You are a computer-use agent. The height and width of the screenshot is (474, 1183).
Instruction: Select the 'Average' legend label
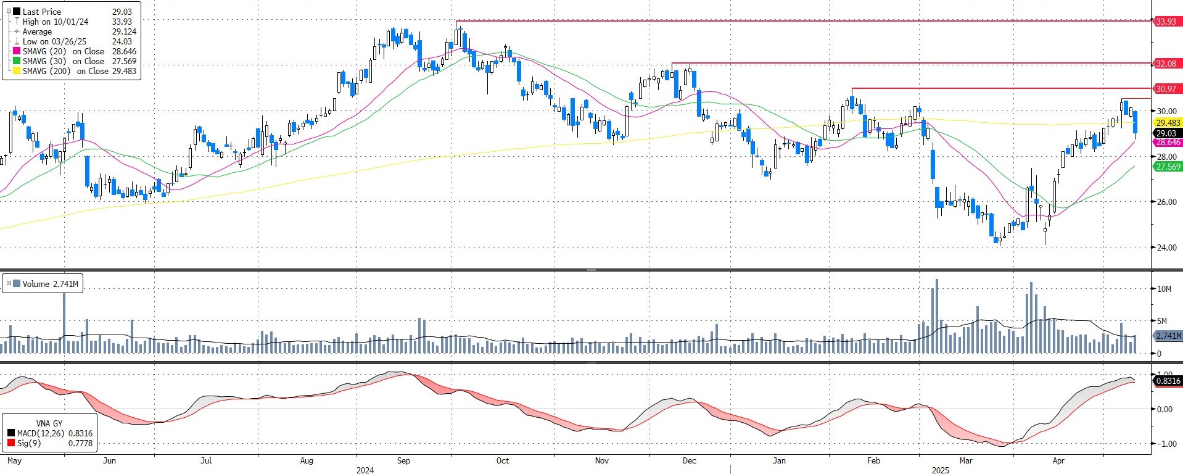click(x=37, y=31)
